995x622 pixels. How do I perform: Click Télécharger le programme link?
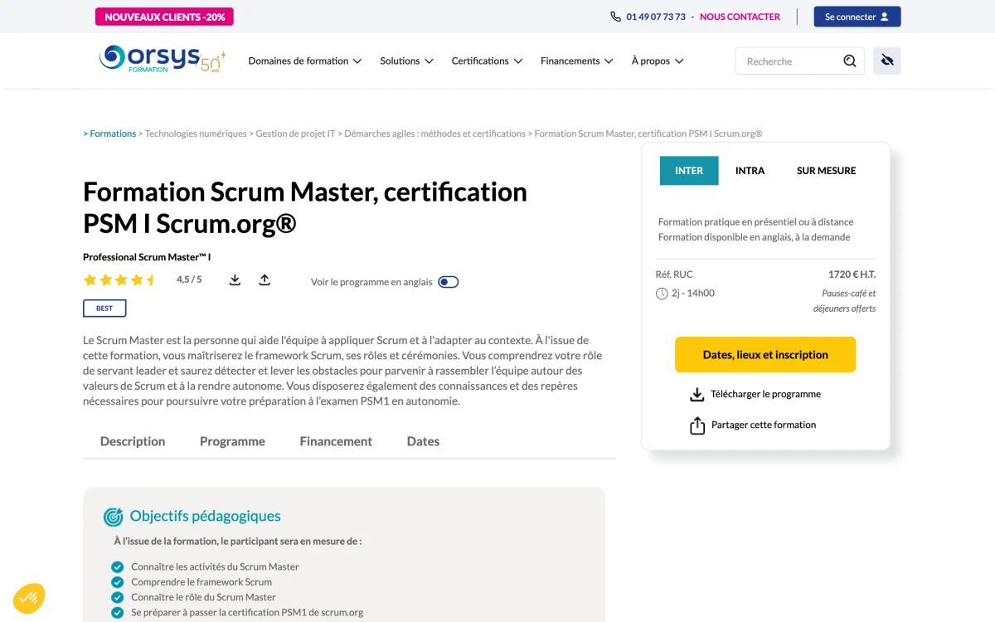[765, 395]
